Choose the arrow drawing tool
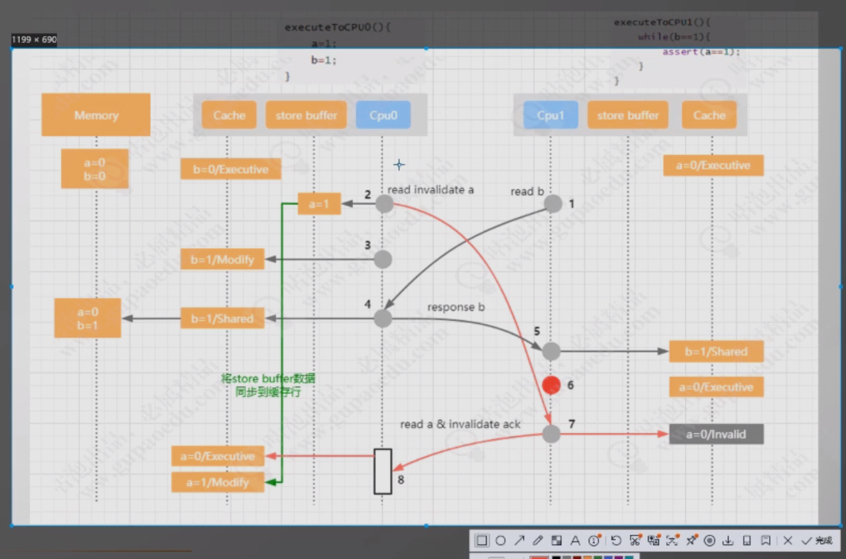The width and height of the screenshot is (846, 559). (519, 541)
